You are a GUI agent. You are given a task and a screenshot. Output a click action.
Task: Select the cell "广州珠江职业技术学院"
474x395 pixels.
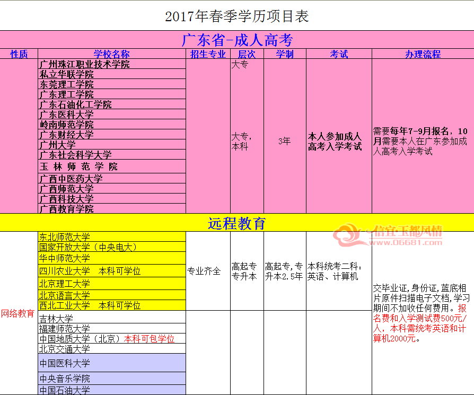pos(112,64)
